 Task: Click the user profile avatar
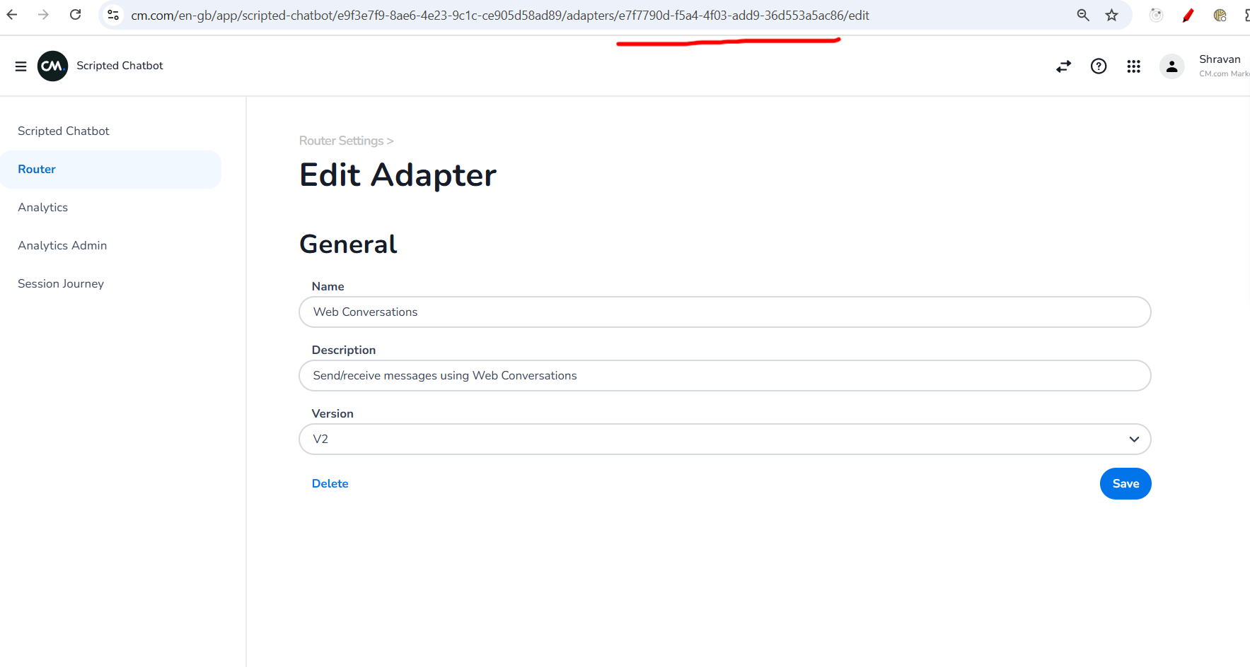tap(1171, 66)
